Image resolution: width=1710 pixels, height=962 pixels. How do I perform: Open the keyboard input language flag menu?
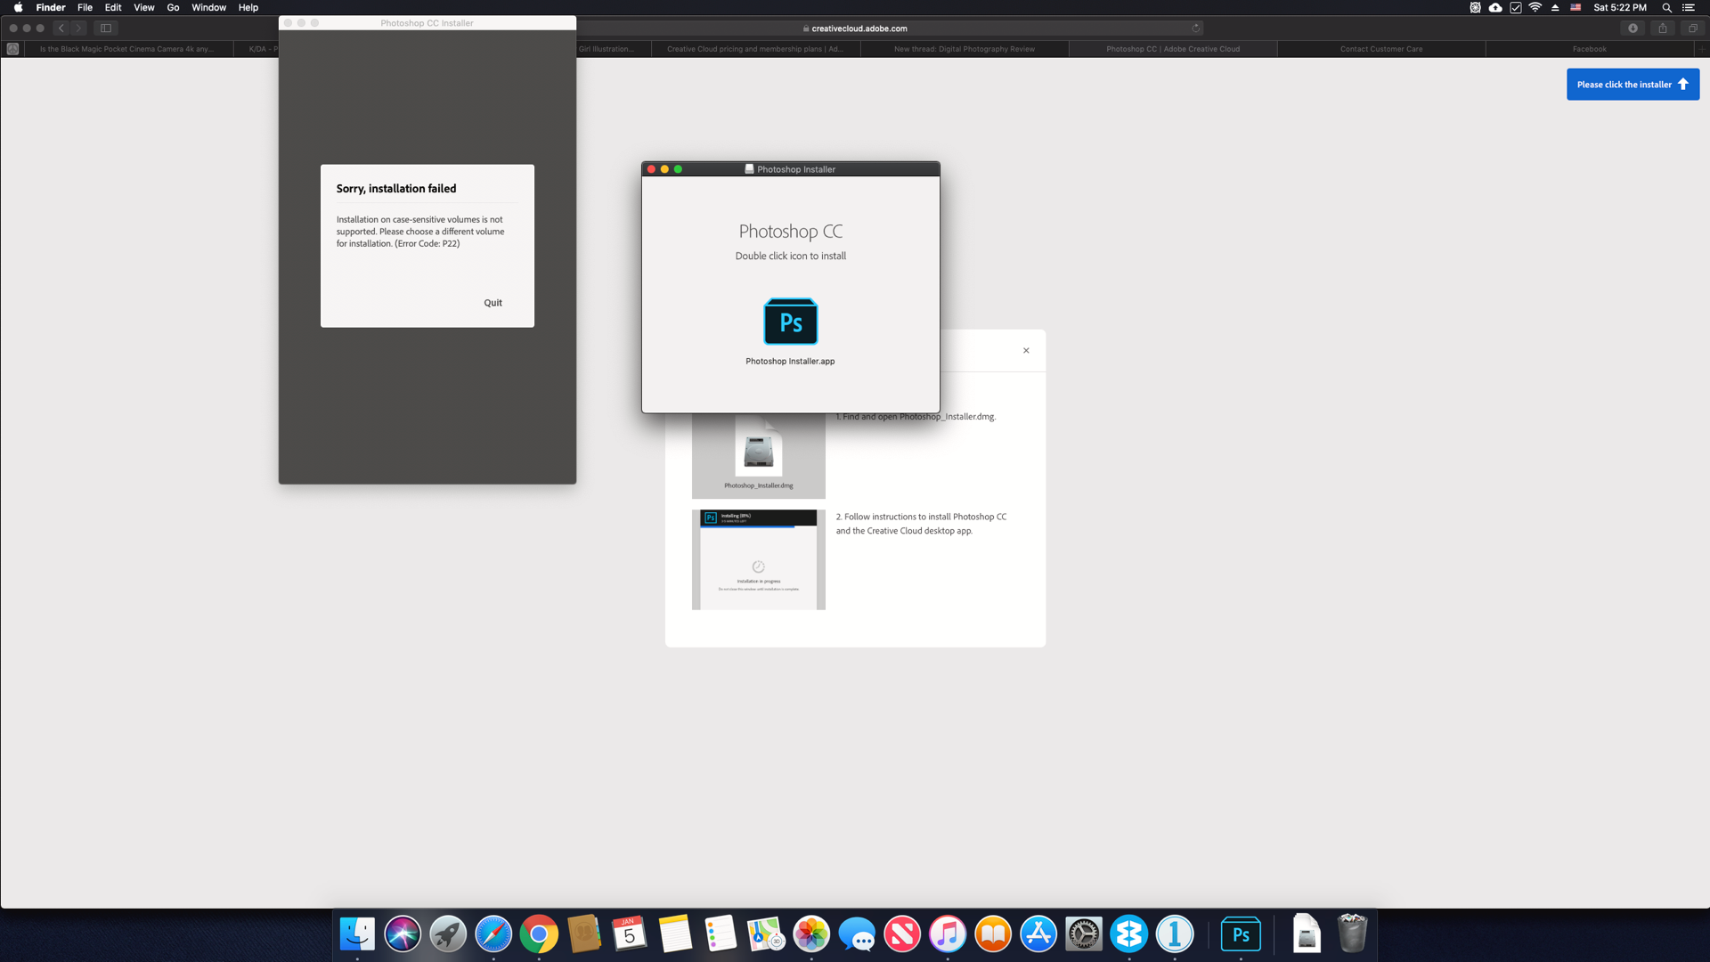[1575, 7]
